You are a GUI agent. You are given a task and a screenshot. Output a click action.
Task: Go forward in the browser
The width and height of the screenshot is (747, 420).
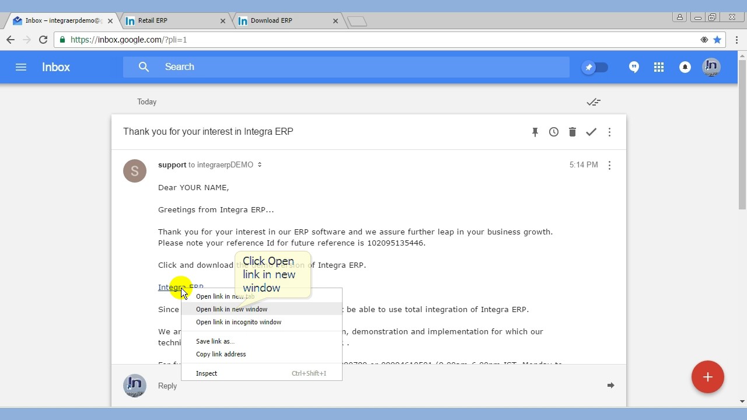point(26,40)
